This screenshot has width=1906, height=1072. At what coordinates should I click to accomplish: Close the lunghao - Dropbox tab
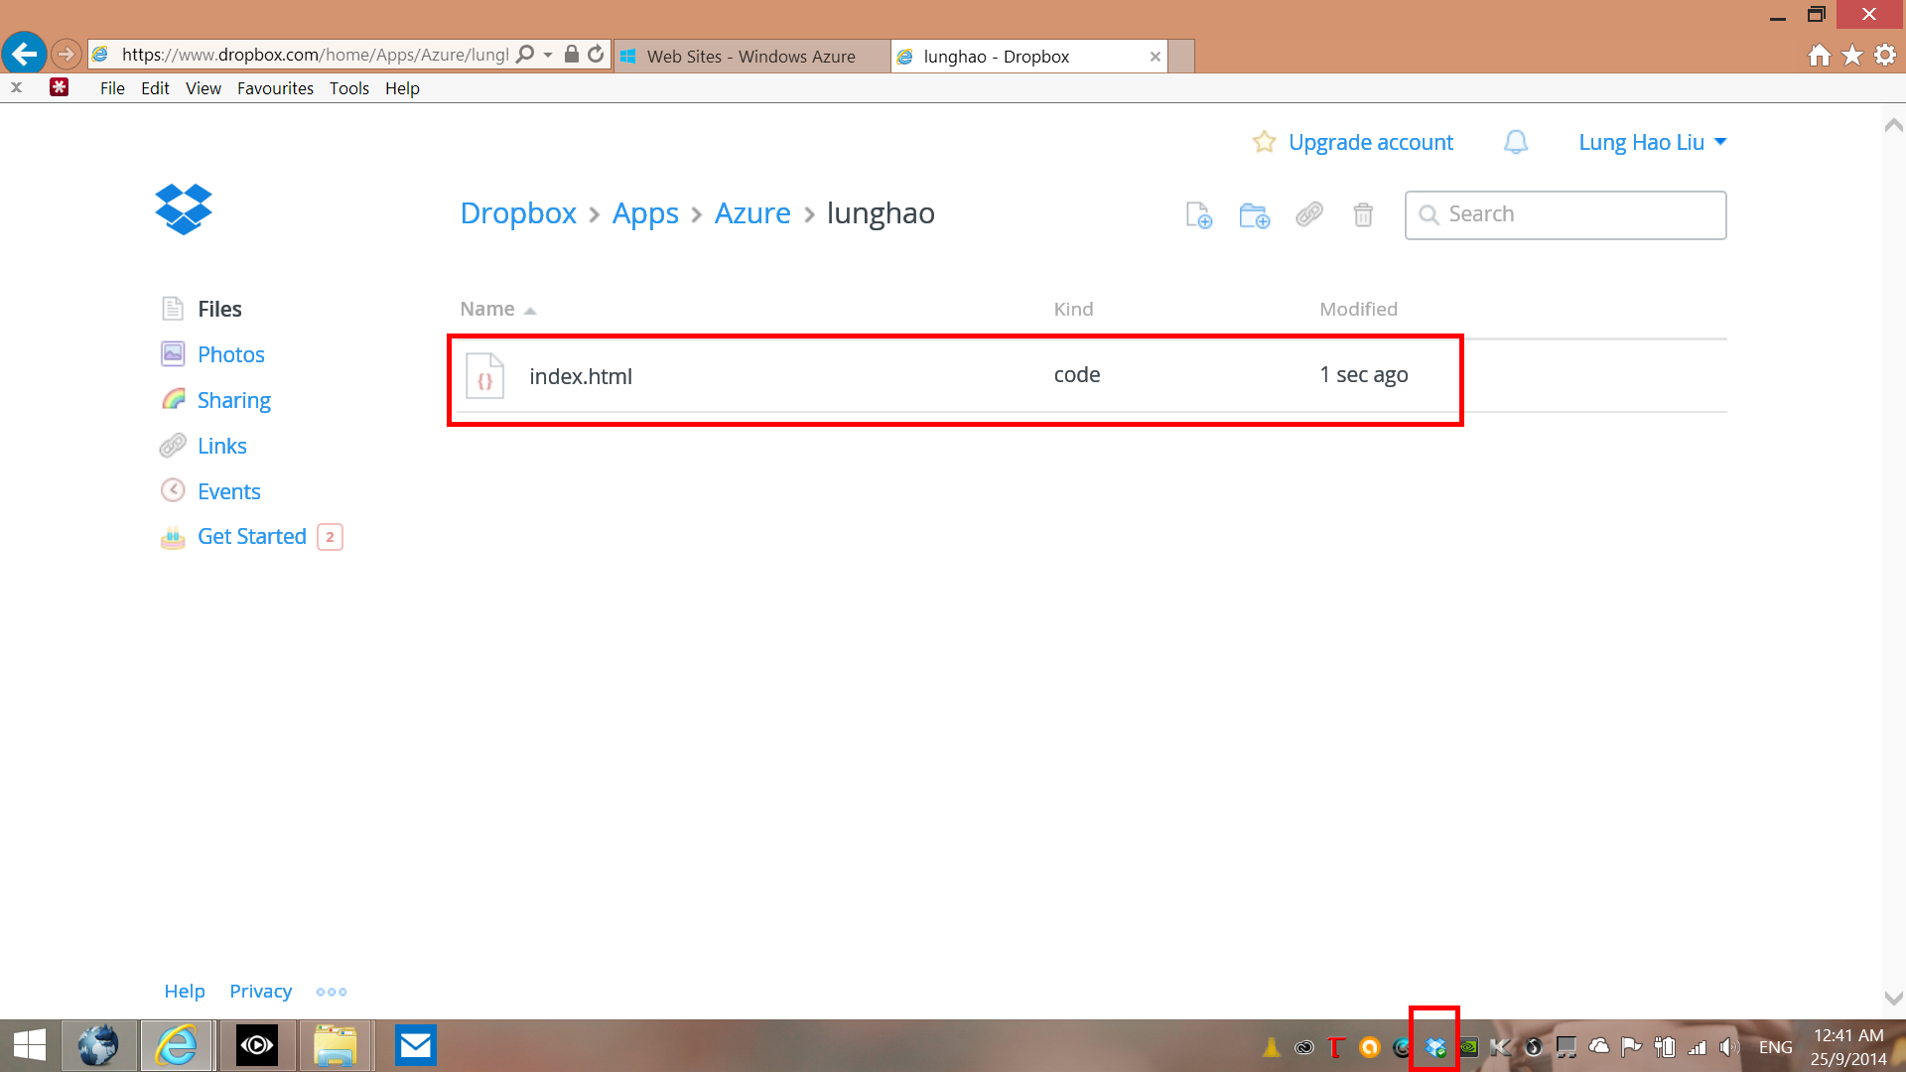click(x=1156, y=57)
